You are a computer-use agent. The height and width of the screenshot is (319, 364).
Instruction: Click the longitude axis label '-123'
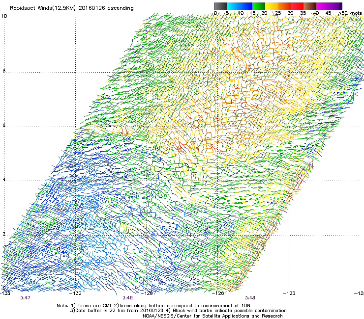coord(289,293)
